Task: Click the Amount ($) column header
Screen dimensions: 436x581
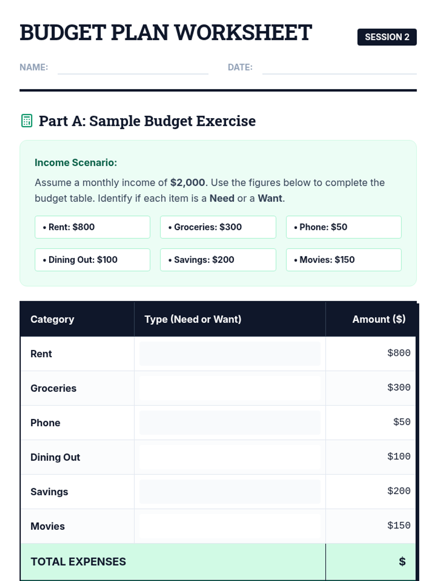Action: click(x=379, y=319)
